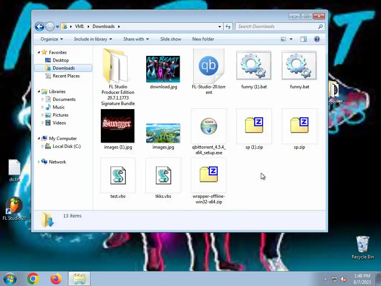
Task: Open the taskbar clock showing 1:48 PM
Action: click(x=362, y=279)
